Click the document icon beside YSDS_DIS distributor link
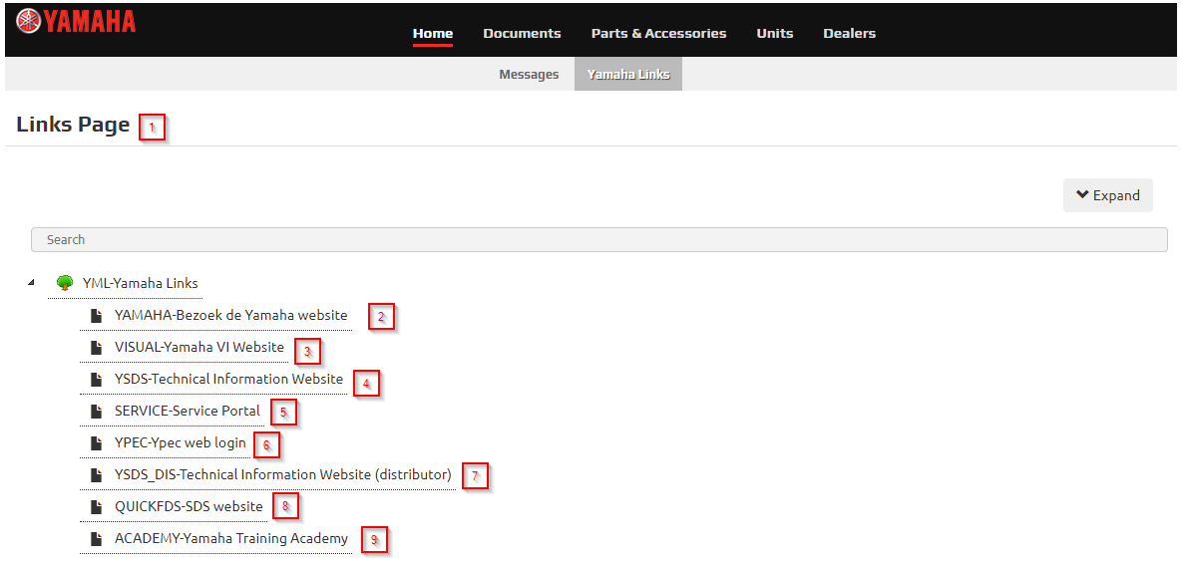The width and height of the screenshot is (1184, 566). point(96,474)
